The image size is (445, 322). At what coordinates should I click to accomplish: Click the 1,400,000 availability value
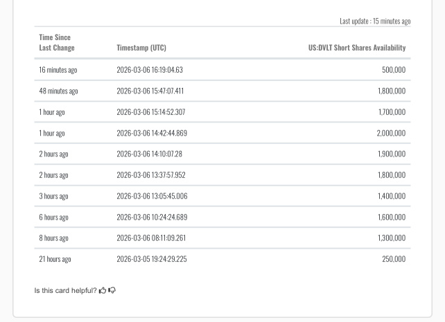392,196
